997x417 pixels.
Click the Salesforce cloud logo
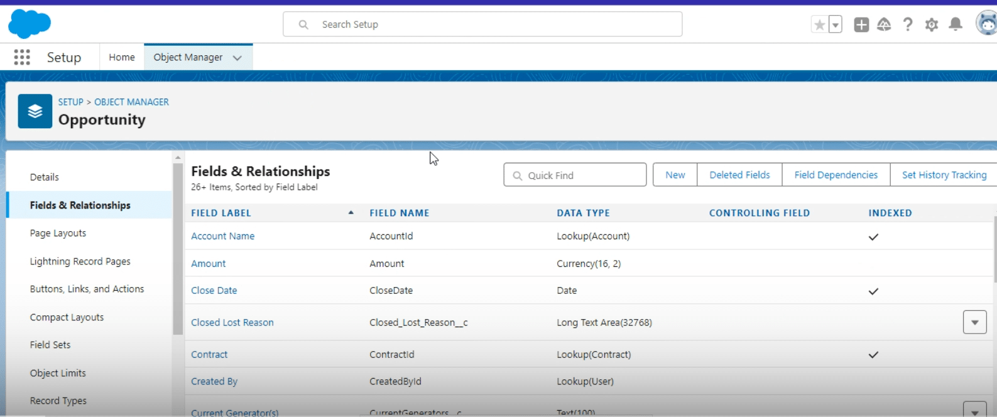pos(30,24)
